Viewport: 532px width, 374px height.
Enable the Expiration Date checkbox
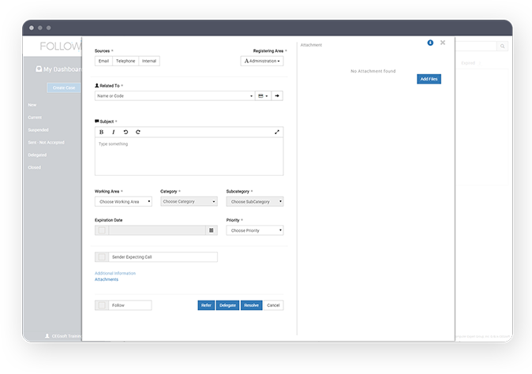coord(102,230)
